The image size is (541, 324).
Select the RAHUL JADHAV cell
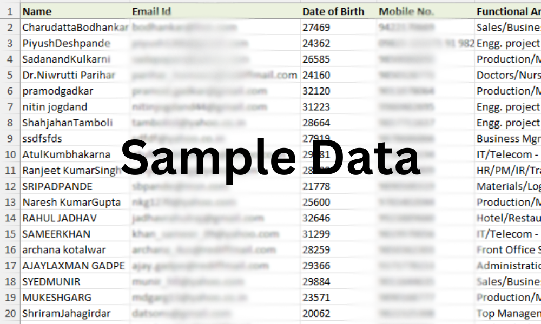tap(75, 218)
